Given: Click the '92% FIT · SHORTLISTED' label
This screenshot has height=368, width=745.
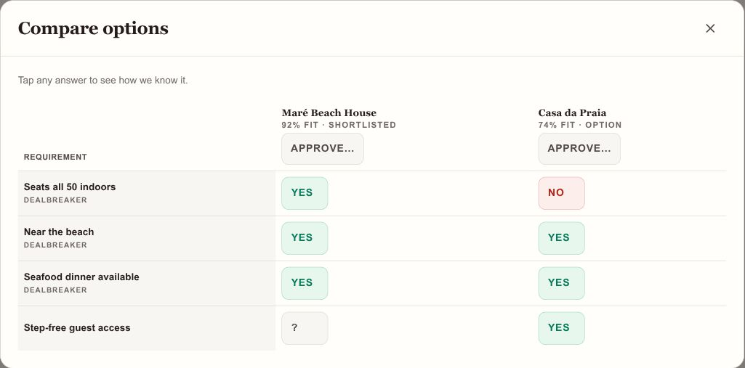Looking at the screenshot, I should 339,125.
